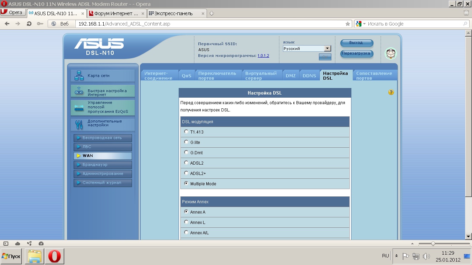Click the browser back arrow
Viewport: 472px width, 265px height.
[x=7, y=24]
